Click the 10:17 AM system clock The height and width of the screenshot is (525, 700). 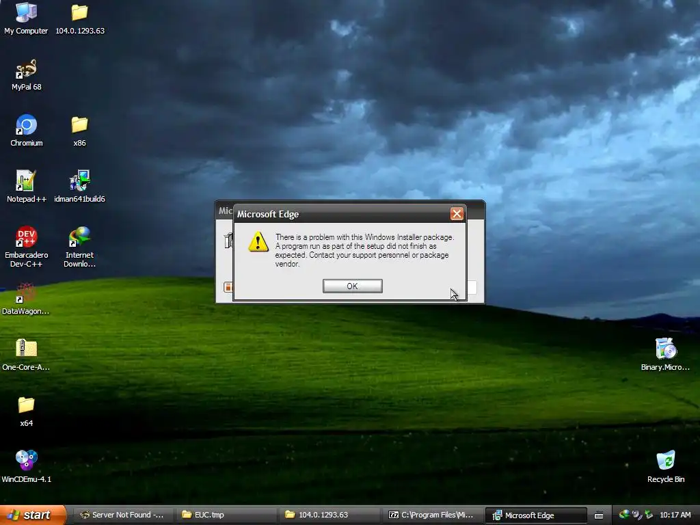pos(675,515)
